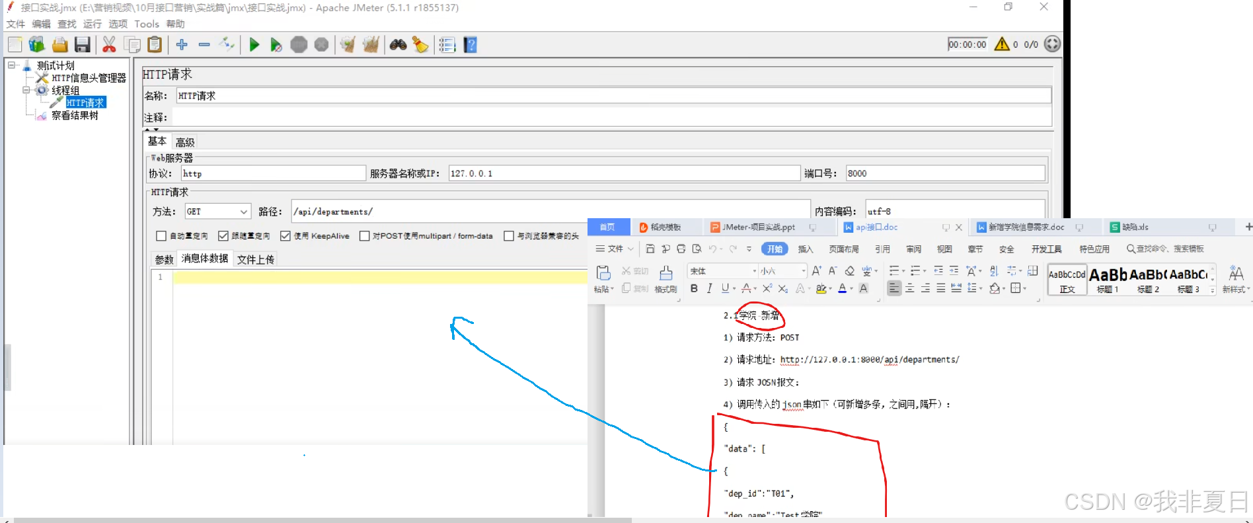The height and width of the screenshot is (523, 1253).
Task: Expand all nodes with the plus icon
Action: [x=182, y=44]
